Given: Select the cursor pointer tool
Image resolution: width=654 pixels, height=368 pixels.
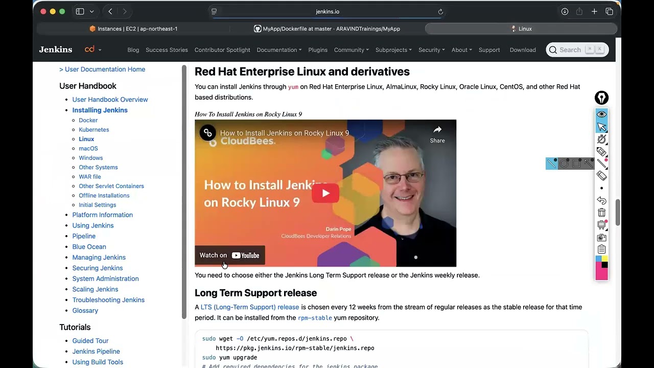Looking at the screenshot, I should coord(601,127).
